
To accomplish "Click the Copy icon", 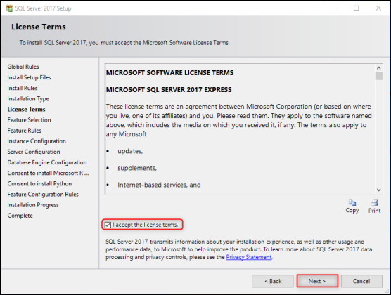I will tap(352, 203).
